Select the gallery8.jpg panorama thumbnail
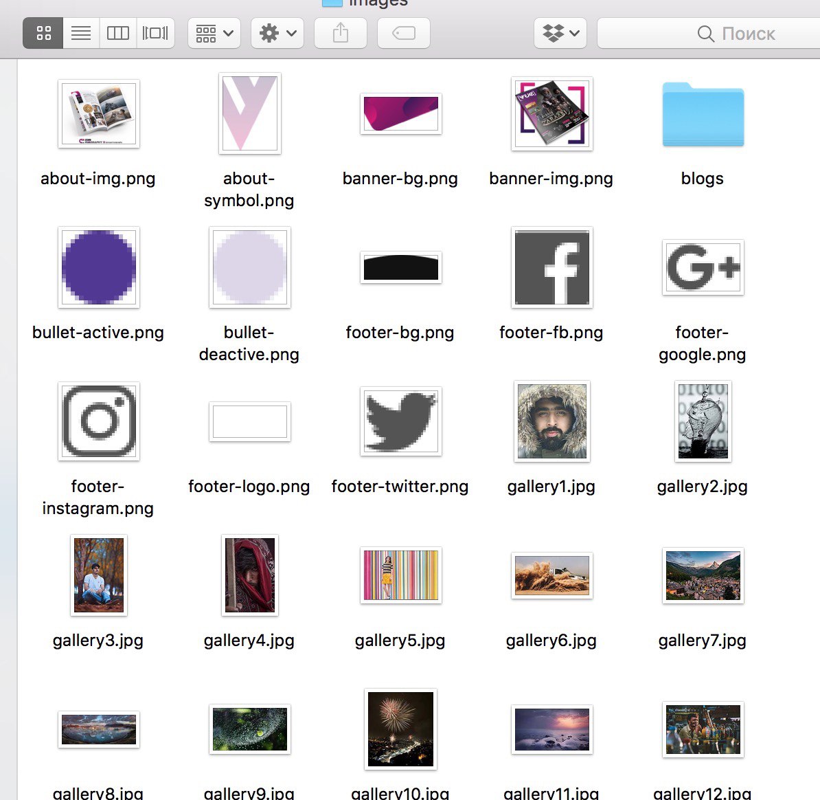The width and height of the screenshot is (820, 800). (x=99, y=729)
